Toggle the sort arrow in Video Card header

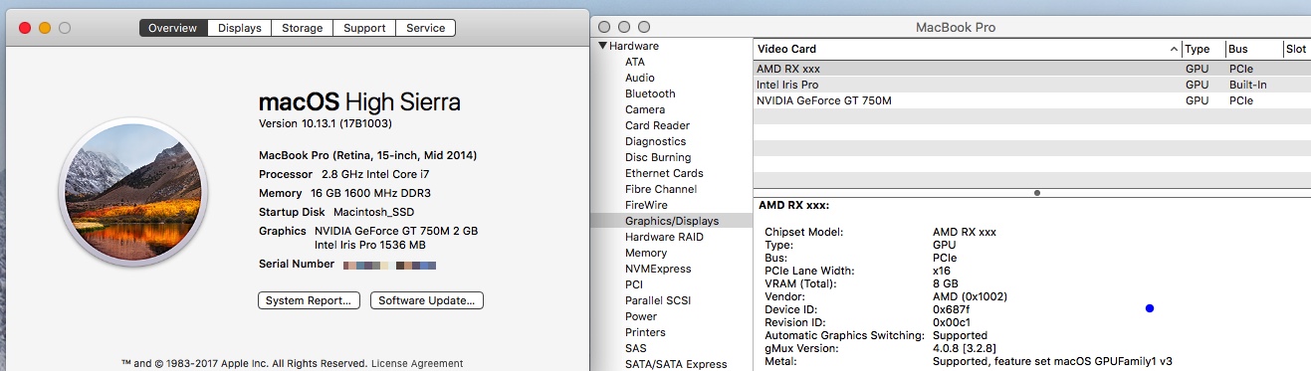pyautogui.click(x=1174, y=49)
